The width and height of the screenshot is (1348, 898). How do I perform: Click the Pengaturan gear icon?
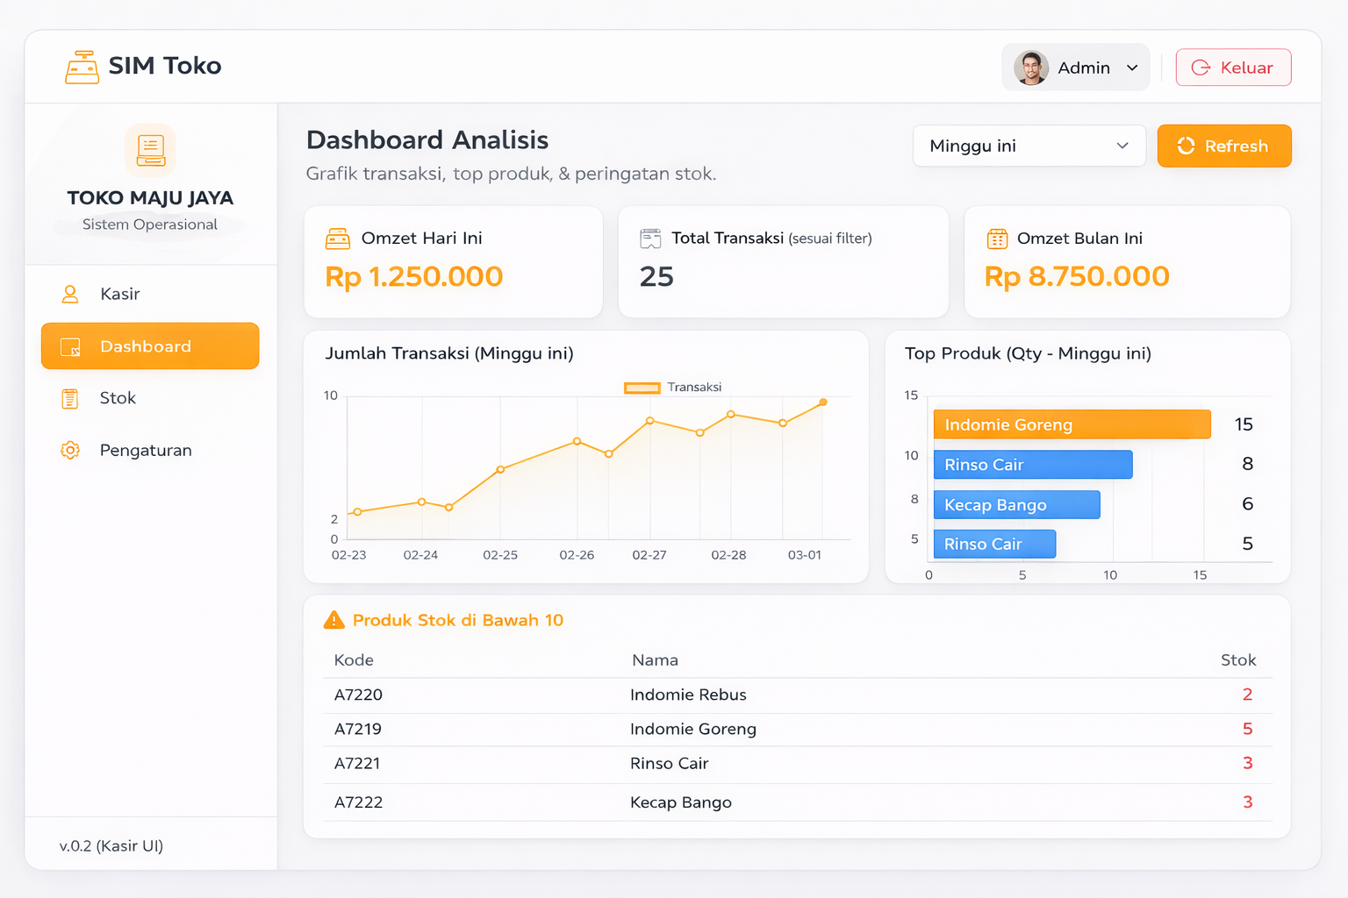pyautogui.click(x=70, y=451)
